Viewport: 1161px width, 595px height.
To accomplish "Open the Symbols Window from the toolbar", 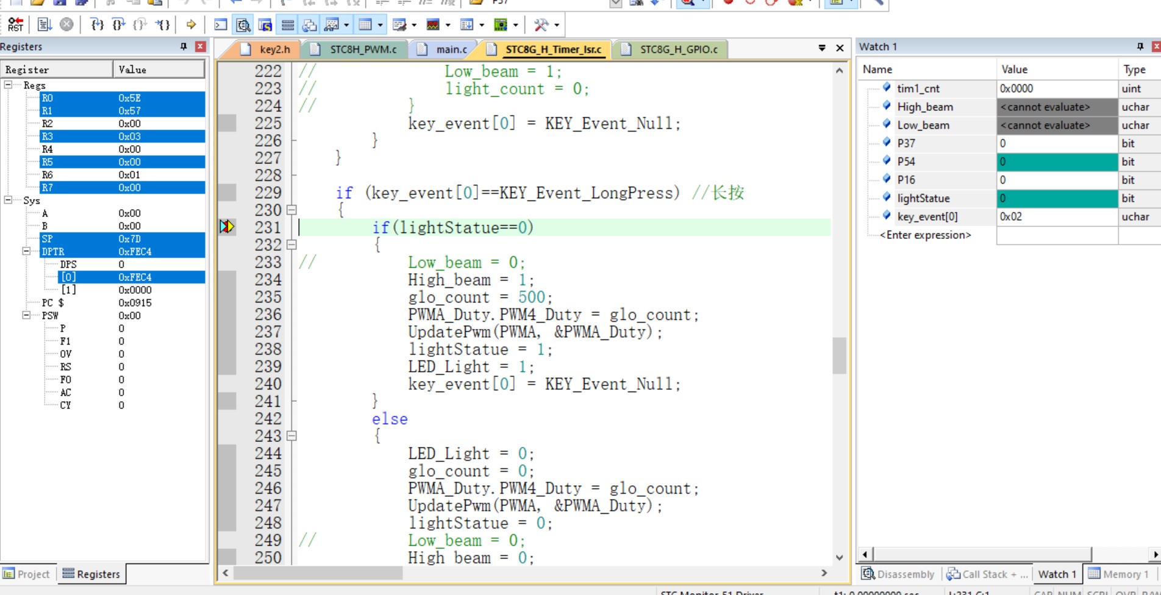I will coord(265,25).
